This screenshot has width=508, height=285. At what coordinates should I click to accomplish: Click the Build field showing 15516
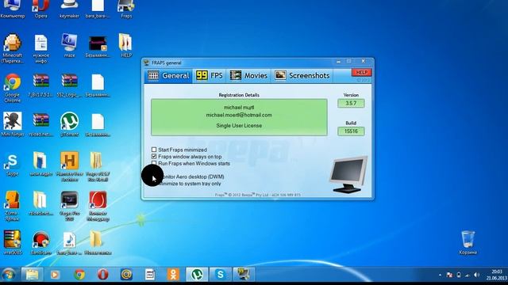(x=351, y=131)
